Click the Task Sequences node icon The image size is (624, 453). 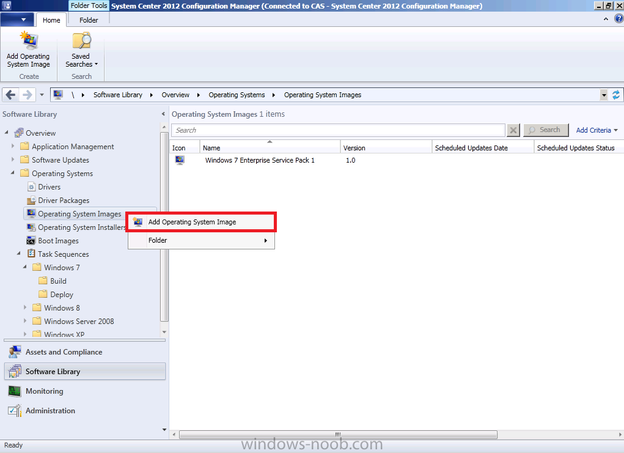pos(31,254)
